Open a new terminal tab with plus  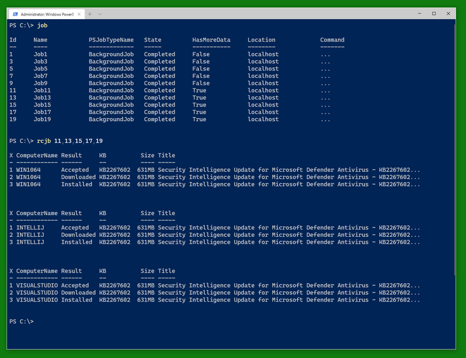[89, 14]
